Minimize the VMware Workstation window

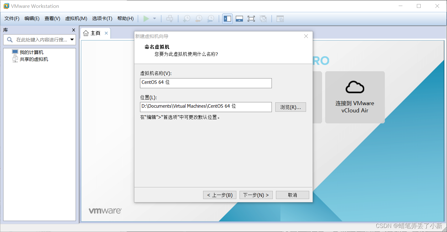pyautogui.click(x=400, y=6)
